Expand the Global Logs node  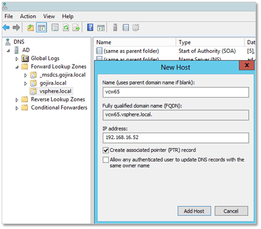point(17,59)
